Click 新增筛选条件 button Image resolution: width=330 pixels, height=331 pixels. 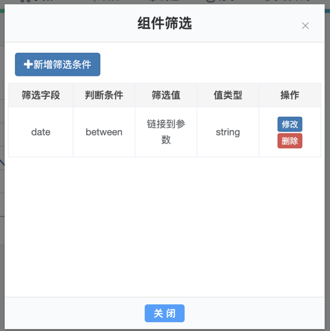(x=58, y=65)
